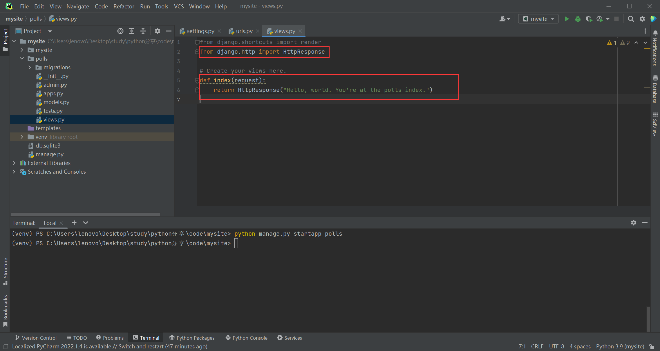
Task: Close the Local terminal tab
Action: pyautogui.click(x=61, y=223)
